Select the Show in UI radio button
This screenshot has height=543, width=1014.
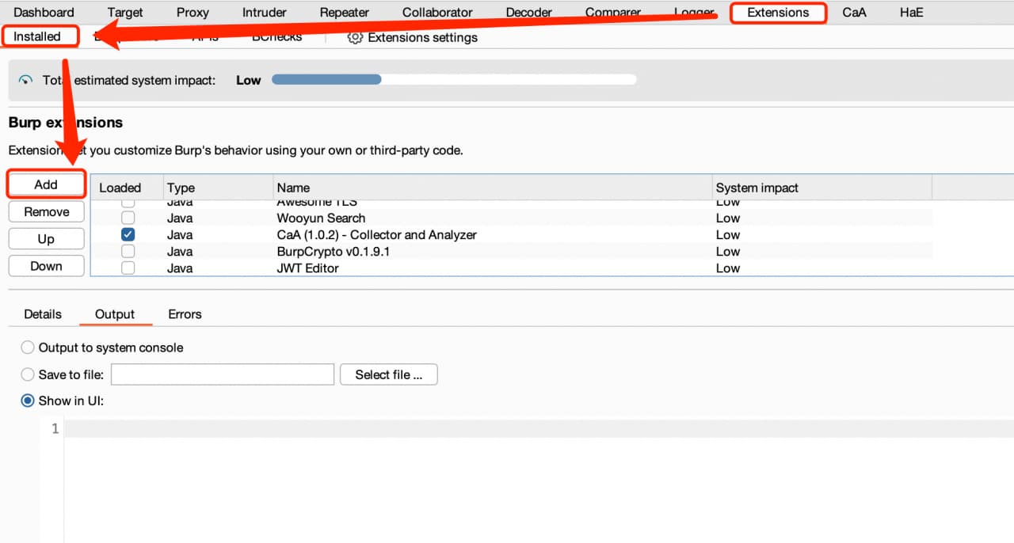28,401
